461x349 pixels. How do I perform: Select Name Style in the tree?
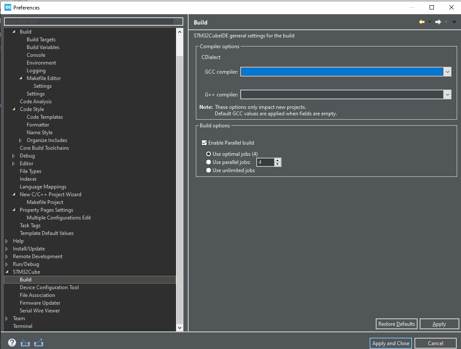click(40, 133)
